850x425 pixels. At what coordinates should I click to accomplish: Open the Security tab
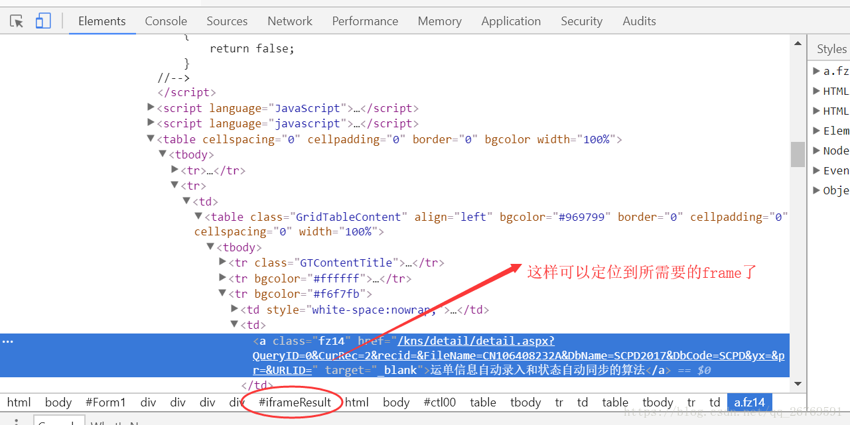581,21
